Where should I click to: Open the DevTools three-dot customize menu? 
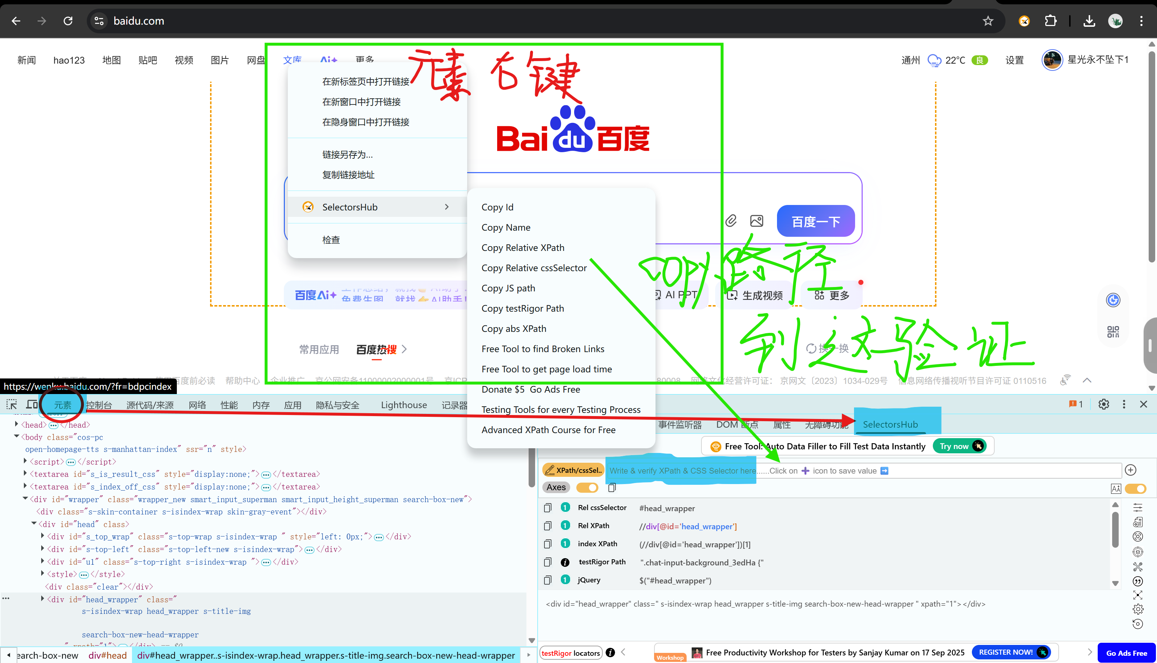1124,405
